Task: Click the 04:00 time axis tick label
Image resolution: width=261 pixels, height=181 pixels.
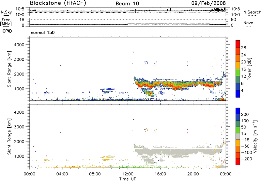Action: 62,174
